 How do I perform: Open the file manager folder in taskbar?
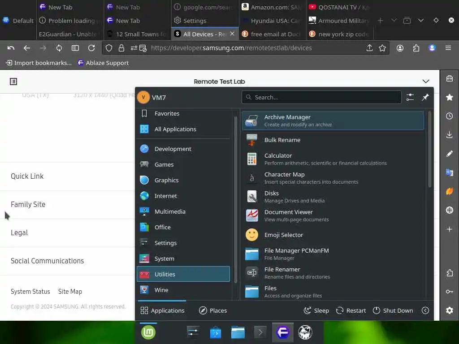pos(238,332)
